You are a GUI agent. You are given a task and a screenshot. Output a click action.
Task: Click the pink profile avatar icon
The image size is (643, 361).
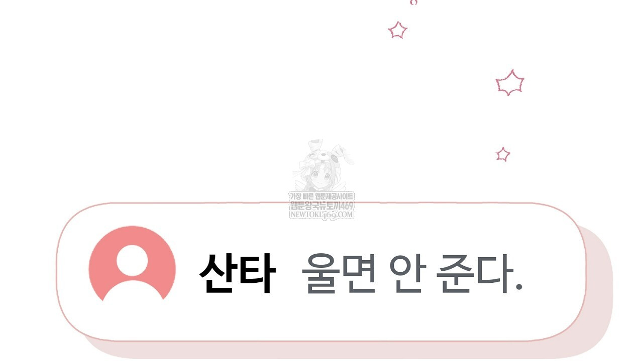pyautogui.click(x=132, y=264)
